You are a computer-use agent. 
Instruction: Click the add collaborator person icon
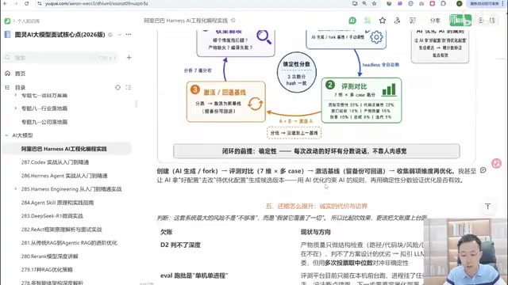[x=397, y=21]
